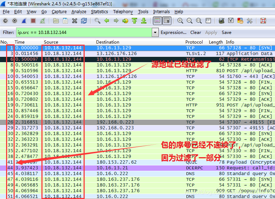Select packet 44 DCERPC Request row

137,168
